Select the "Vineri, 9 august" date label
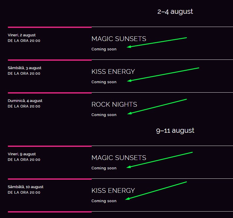 (22, 154)
